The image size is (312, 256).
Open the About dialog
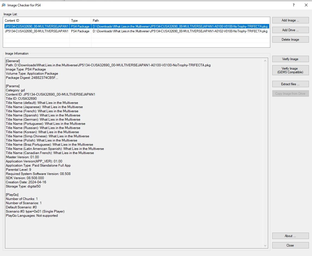(290, 236)
